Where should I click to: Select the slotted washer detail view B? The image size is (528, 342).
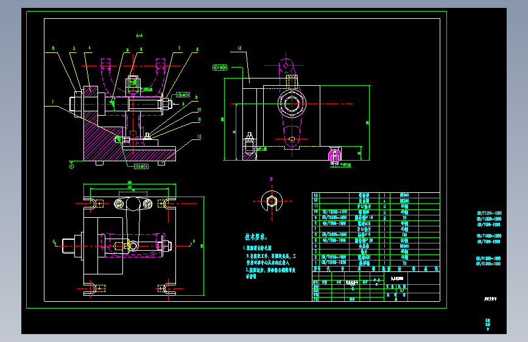click(x=272, y=201)
